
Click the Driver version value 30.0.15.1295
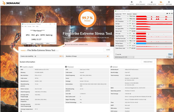pos(38,89)
